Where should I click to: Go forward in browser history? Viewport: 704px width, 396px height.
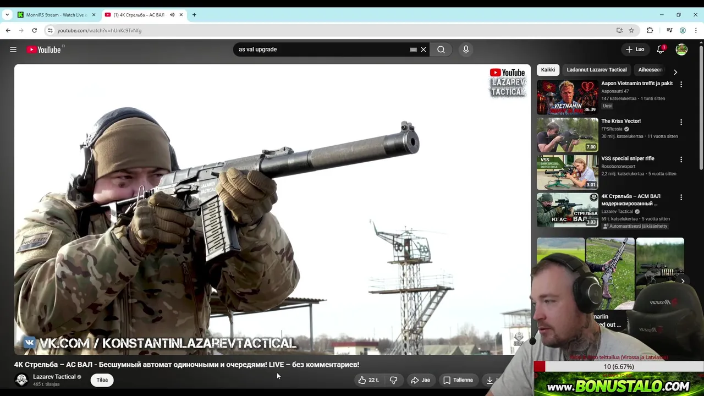[21, 30]
